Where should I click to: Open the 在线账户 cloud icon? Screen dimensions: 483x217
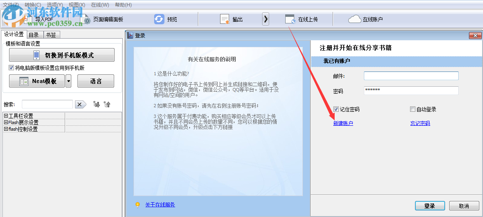pos(354,19)
